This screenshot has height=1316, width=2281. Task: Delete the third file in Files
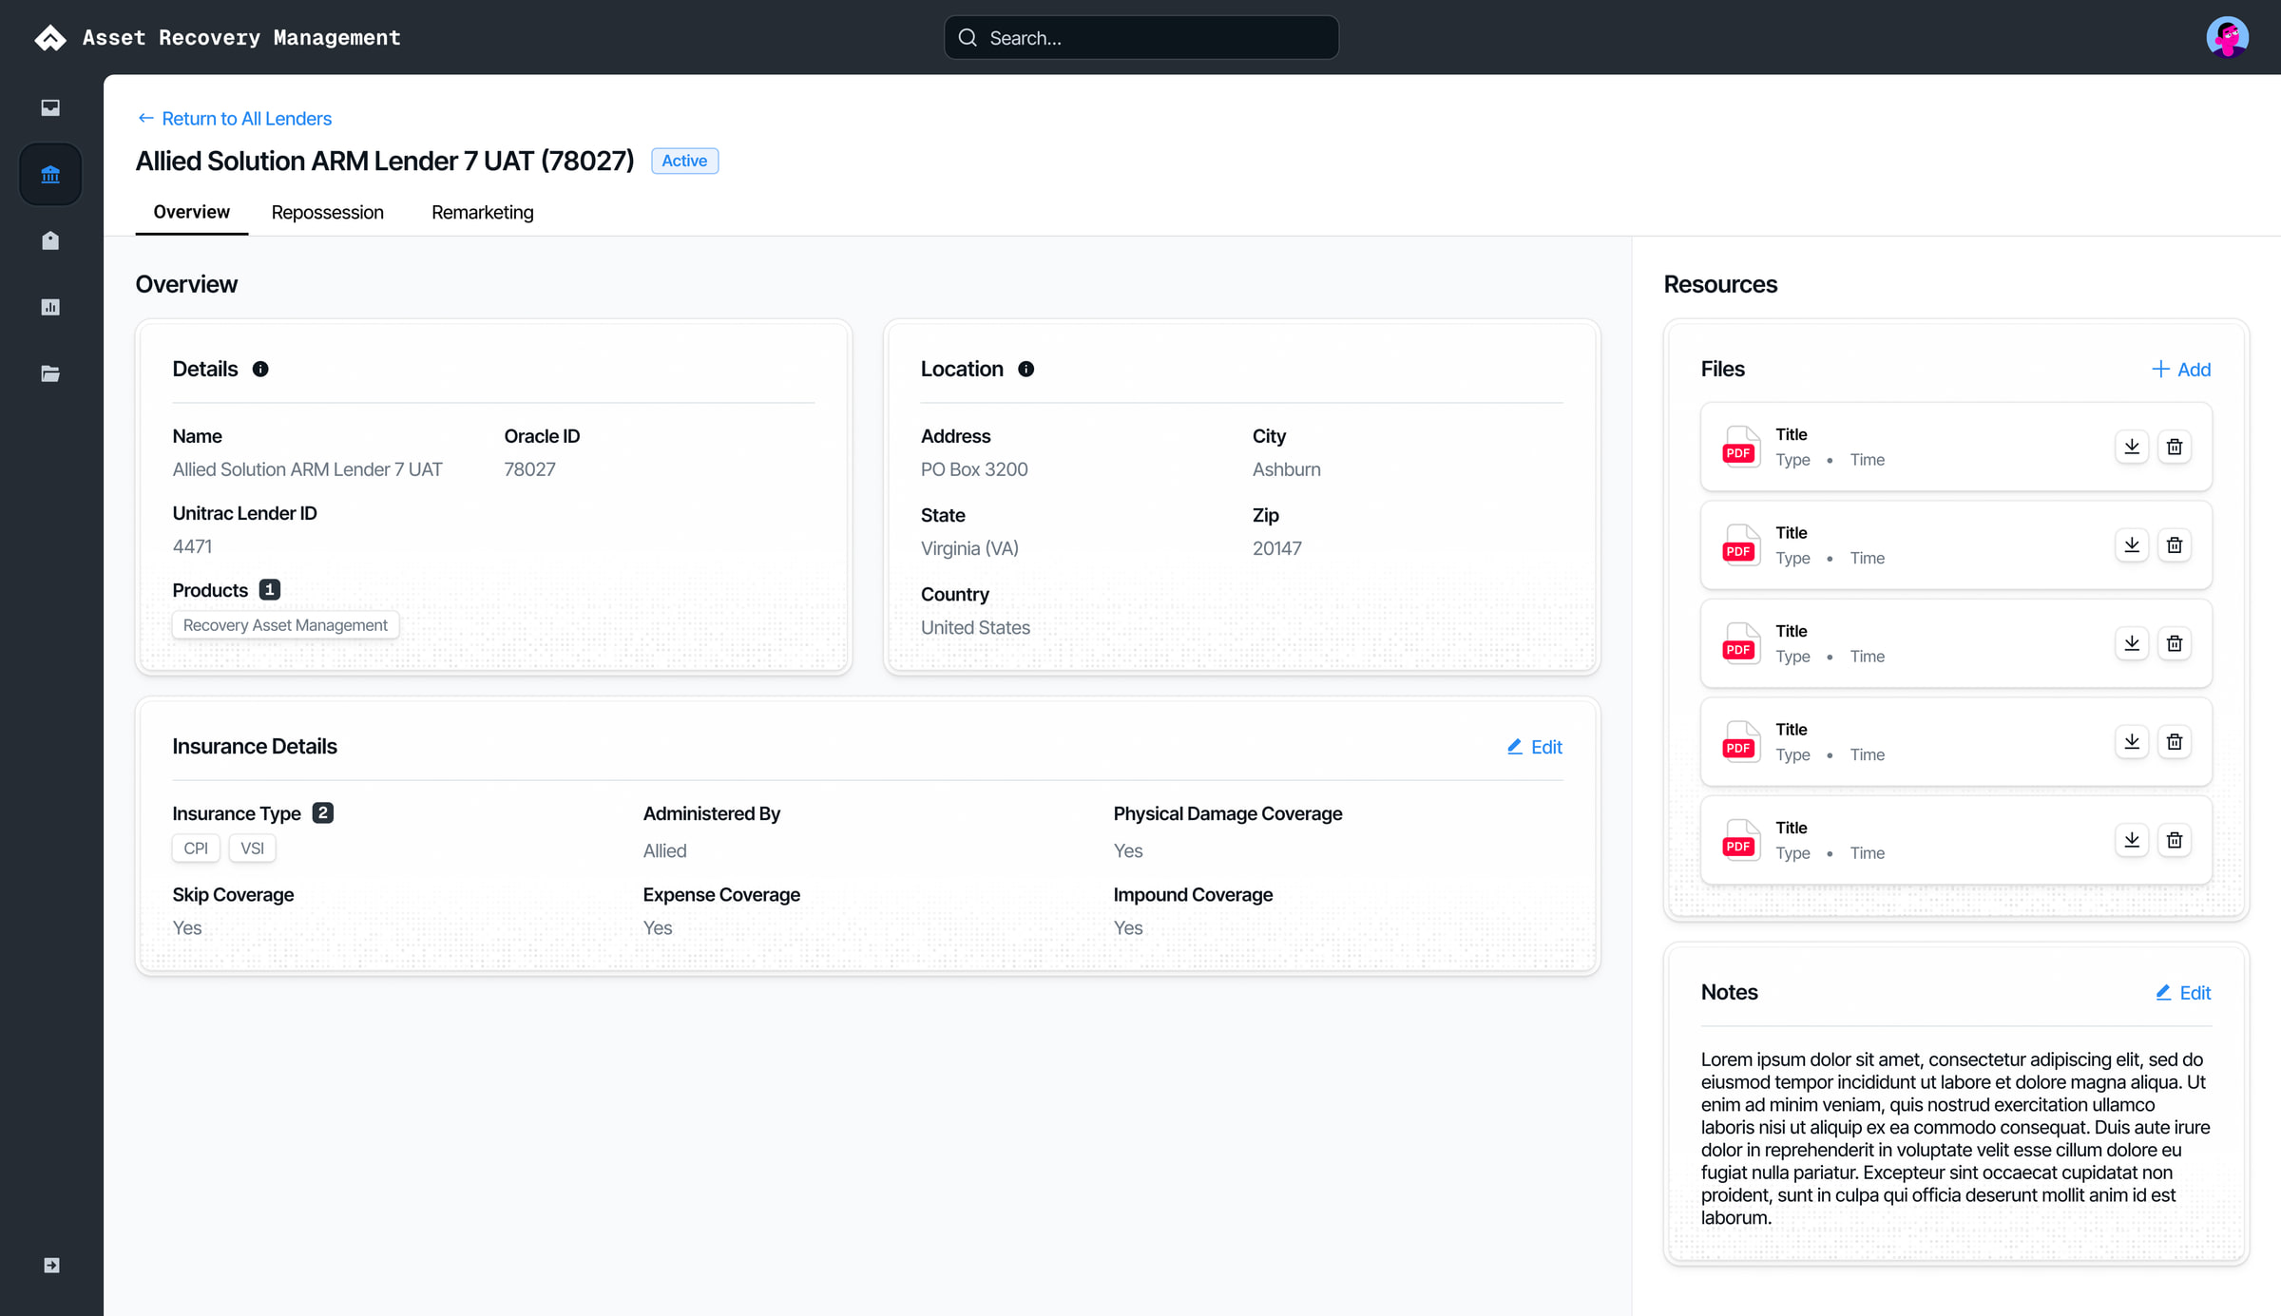[x=2175, y=643]
